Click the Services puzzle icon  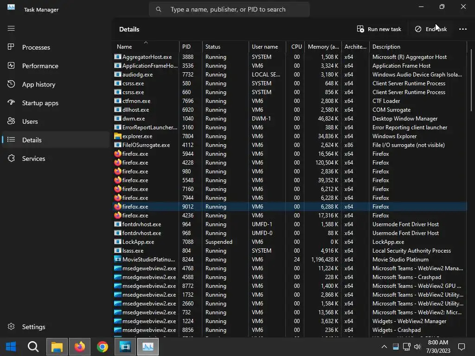(11, 159)
